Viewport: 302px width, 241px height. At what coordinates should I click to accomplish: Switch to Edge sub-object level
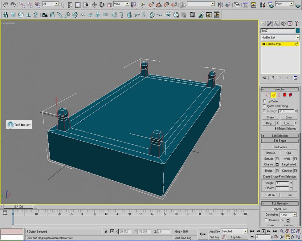(273, 95)
